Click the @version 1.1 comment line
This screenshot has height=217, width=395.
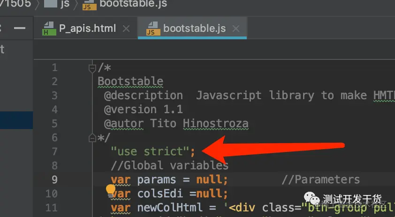(x=143, y=109)
